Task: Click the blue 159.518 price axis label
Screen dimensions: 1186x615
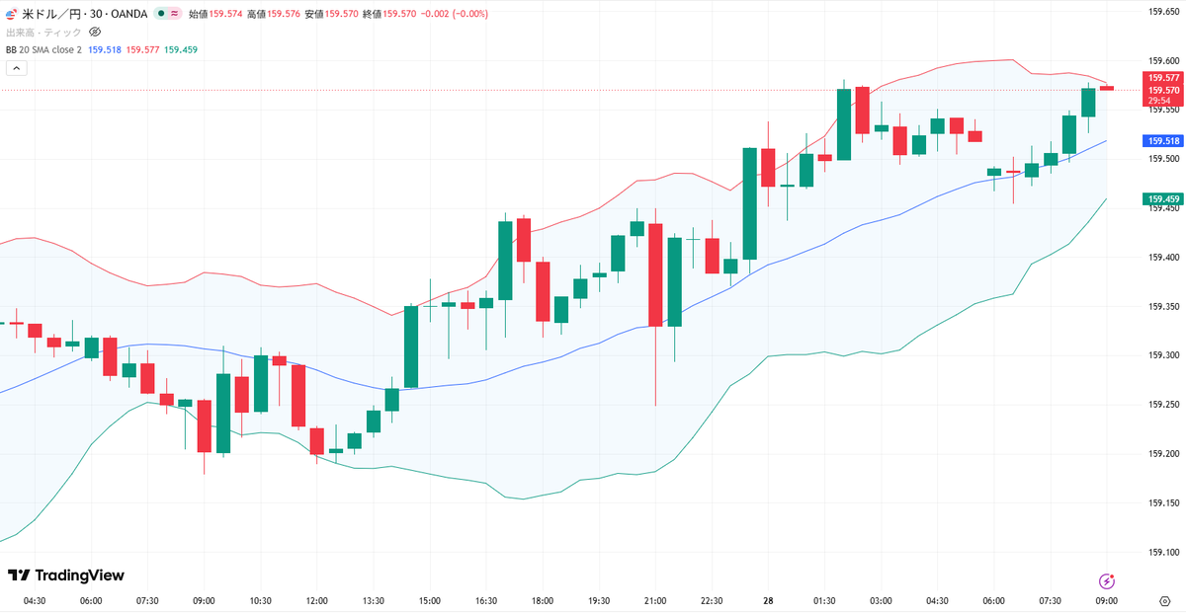Action: (1162, 141)
